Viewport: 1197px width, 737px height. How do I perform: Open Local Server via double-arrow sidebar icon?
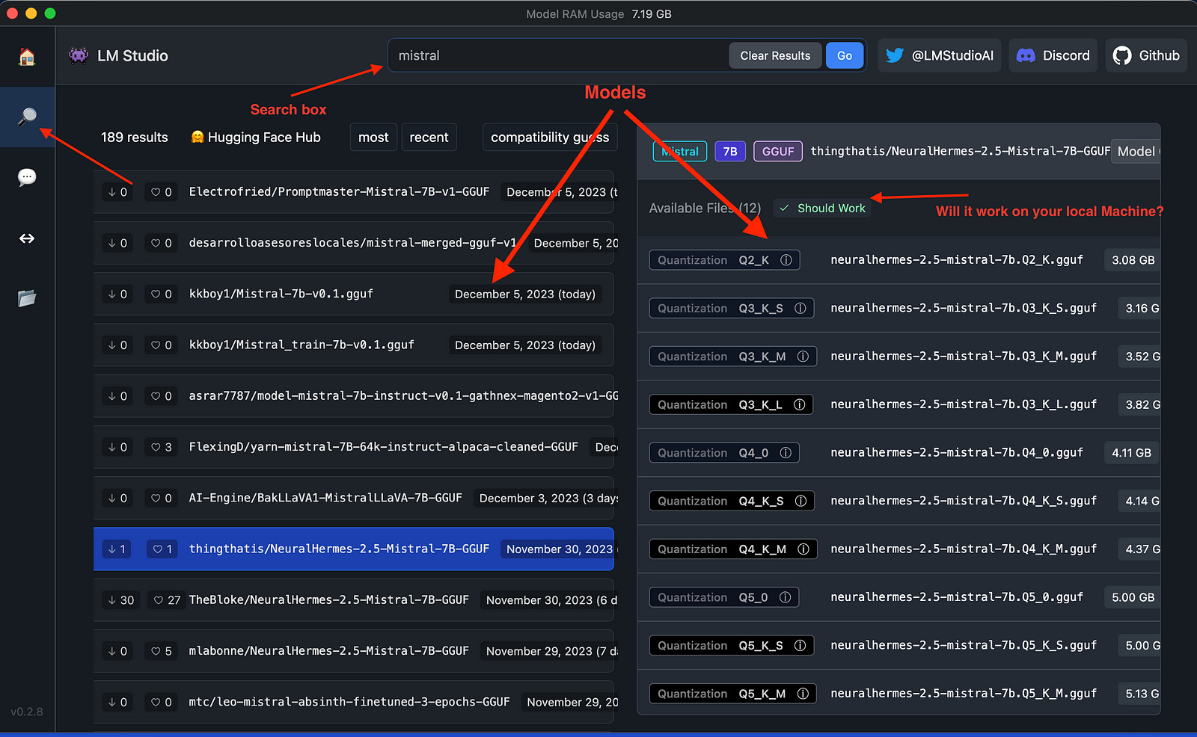point(27,238)
